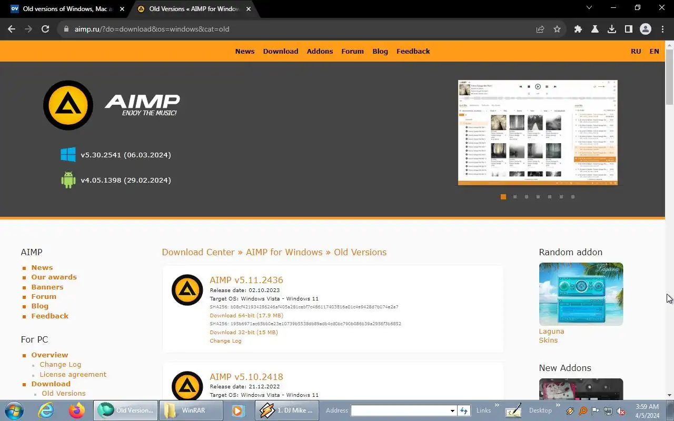
Task: Click Download 32-bit (15 MB) link
Action: (x=244, y=332)
